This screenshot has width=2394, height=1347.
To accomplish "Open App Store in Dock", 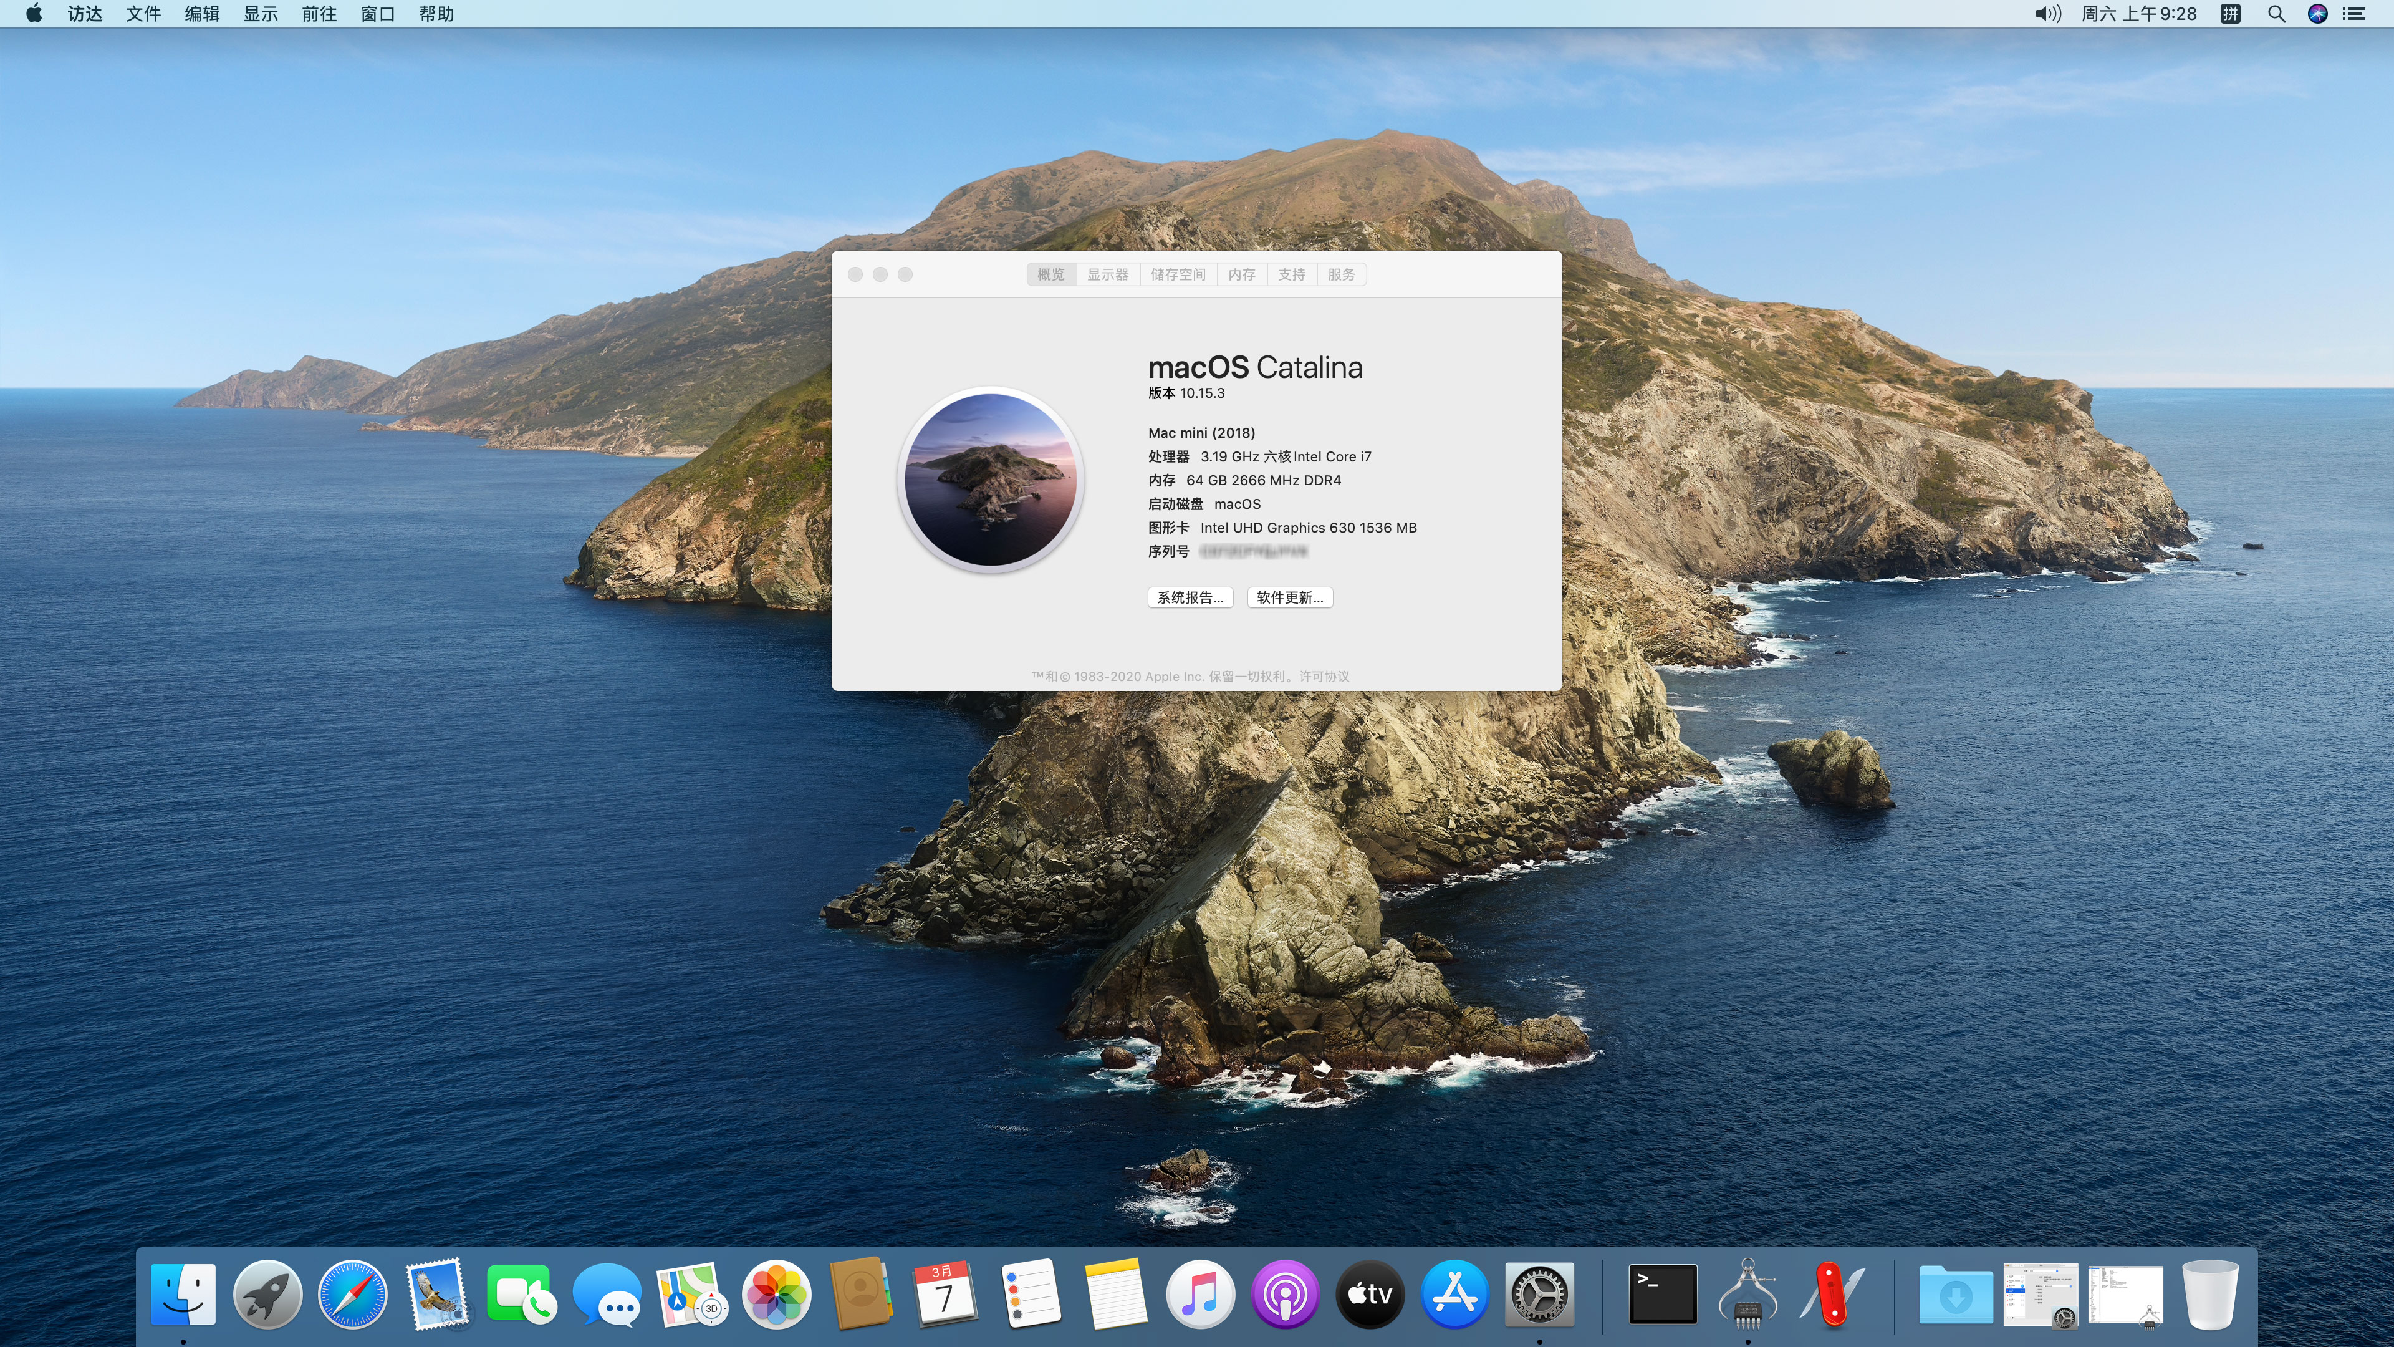I will tap(1454, 1293).
